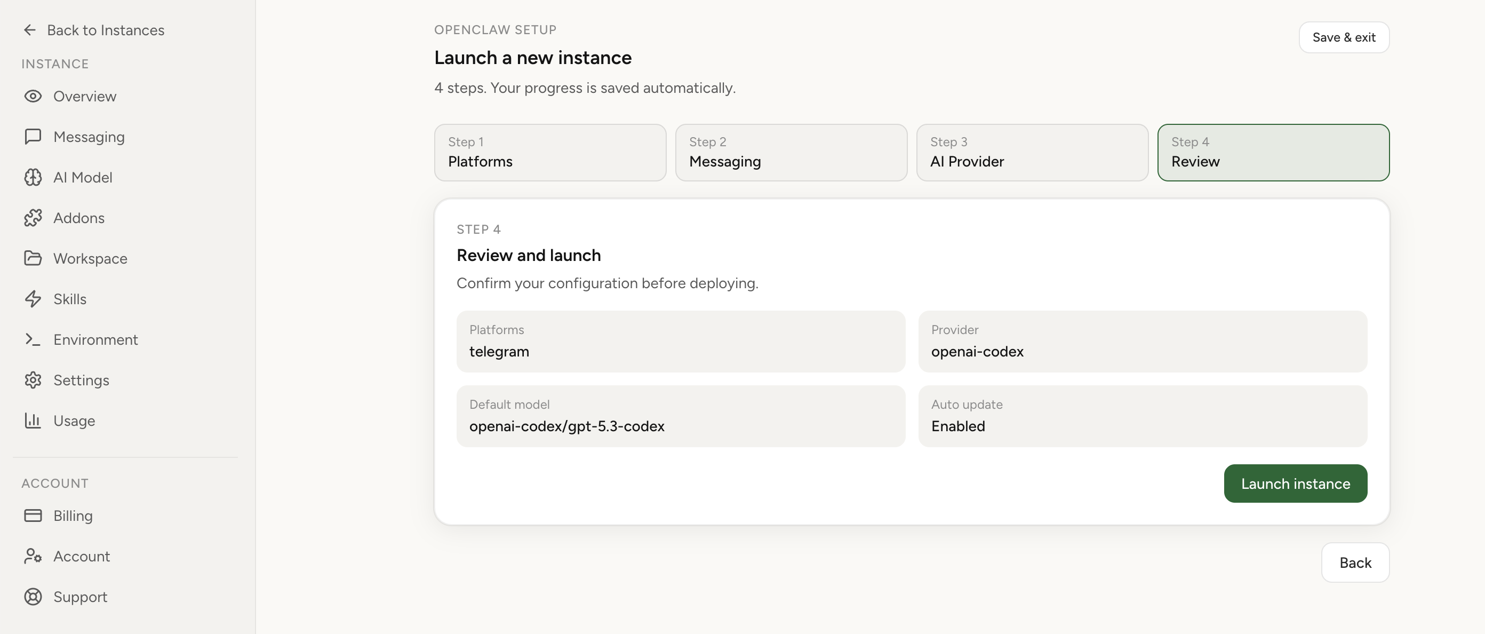Click the Skills lightning bolt icon
1485x634 pixels.
[33, 299]
